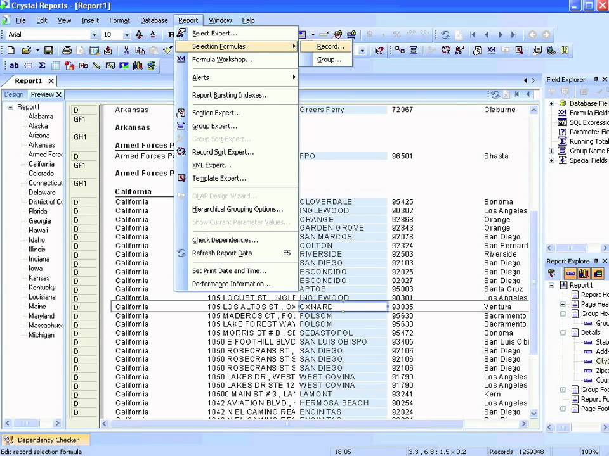Open the font name dropdown showing Arial
609x456 pixels.
tap(94, 35)
